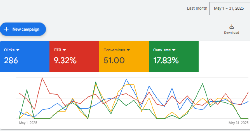The width and height of the screenshot is (250, 131).
Task: Click the highest peak of the red CTR line
Action: [42, 78]
